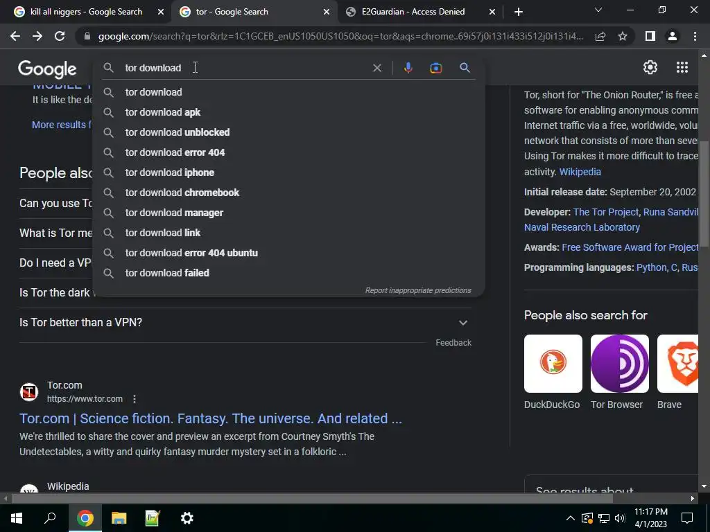
Task: Choose the suggestion 'tor download chromebook'
Action: pos(289,193)
